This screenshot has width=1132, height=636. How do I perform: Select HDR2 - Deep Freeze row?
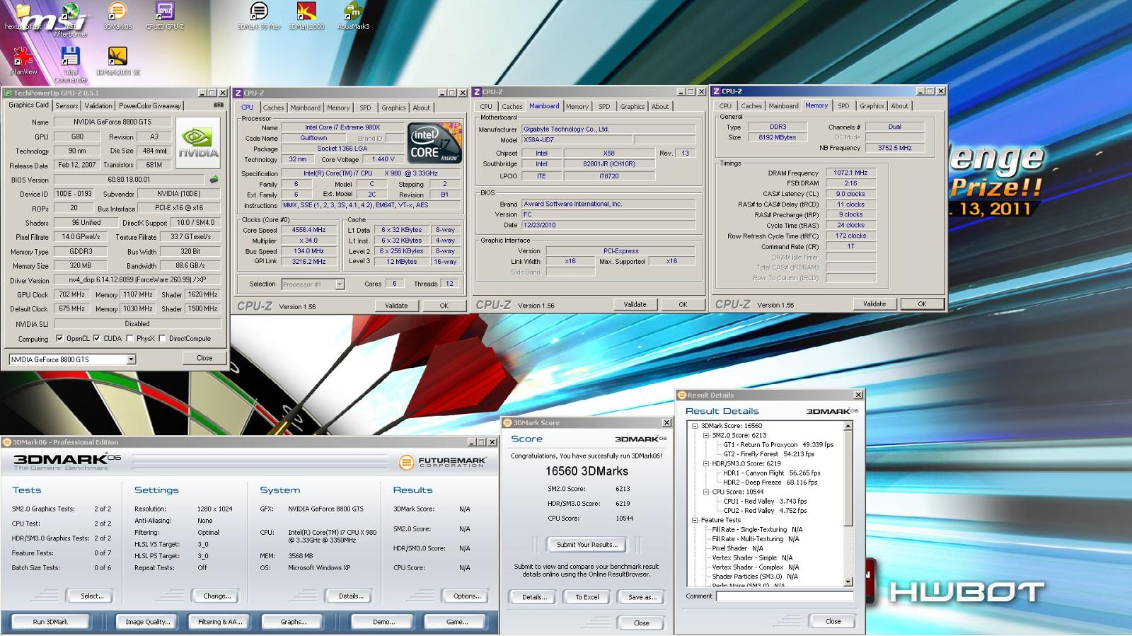770,482
